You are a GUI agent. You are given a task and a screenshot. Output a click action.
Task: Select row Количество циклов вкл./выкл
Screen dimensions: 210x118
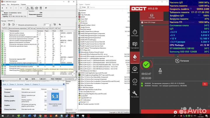click(37, 46)
